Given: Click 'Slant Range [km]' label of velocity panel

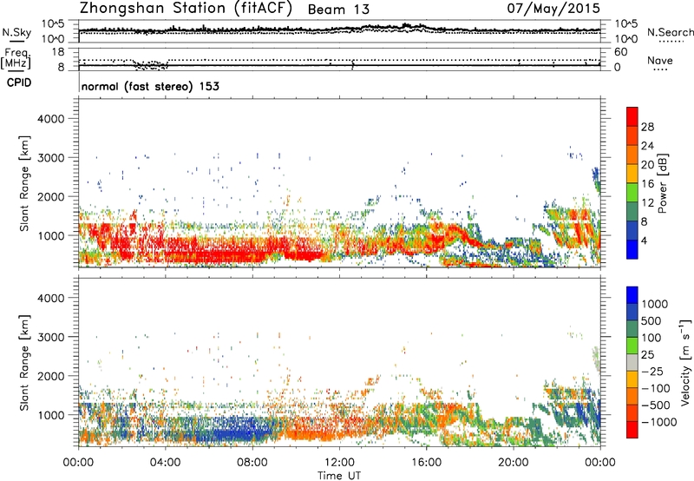Looking at the screenshot, I should 24,363.
